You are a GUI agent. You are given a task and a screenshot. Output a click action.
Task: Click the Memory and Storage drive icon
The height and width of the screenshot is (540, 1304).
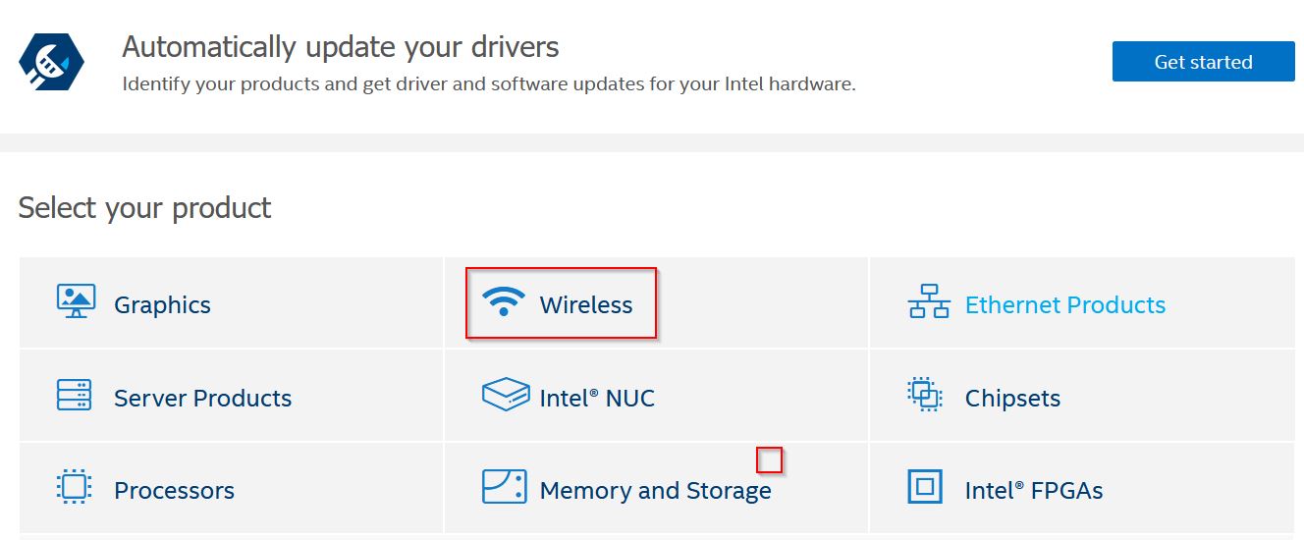[x=505, y=486]
